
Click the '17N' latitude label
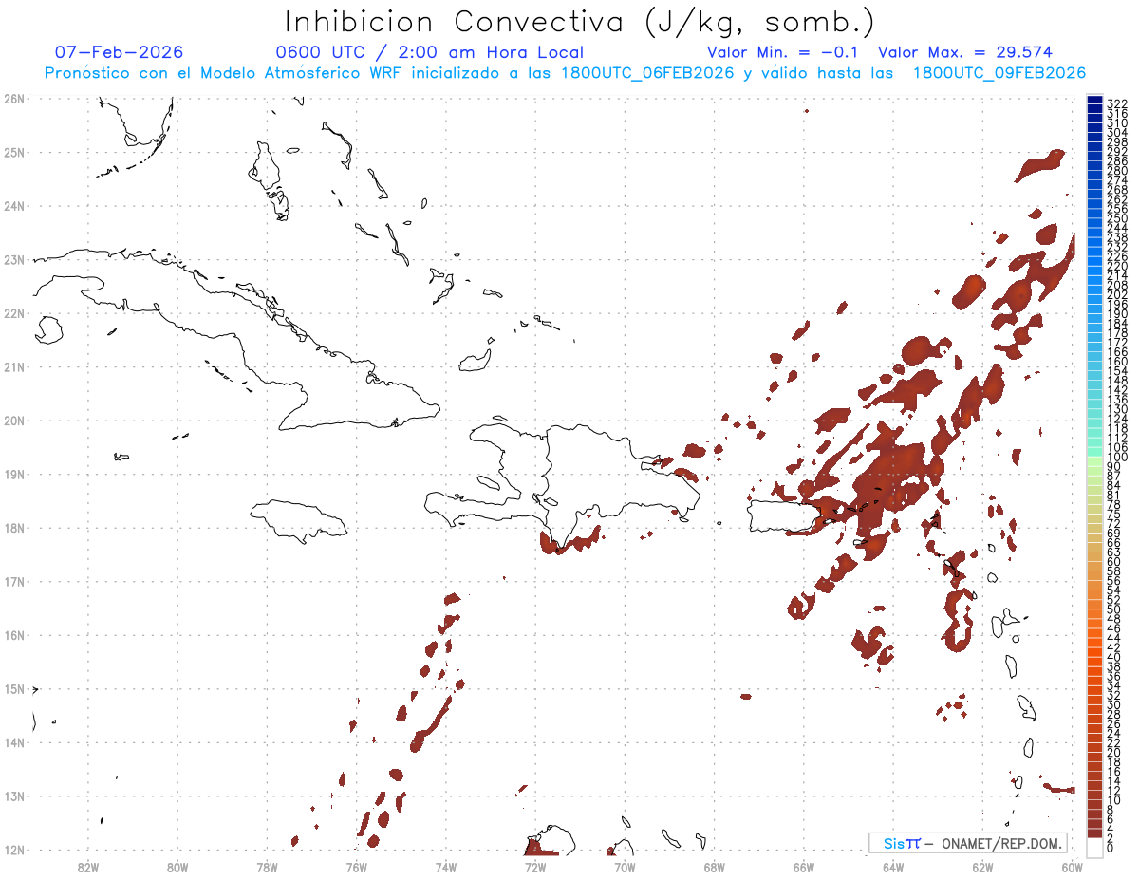coord(13,581)
